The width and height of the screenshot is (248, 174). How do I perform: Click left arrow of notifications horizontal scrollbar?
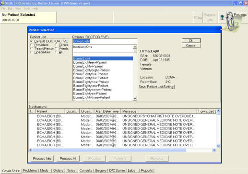pos(31,150)
